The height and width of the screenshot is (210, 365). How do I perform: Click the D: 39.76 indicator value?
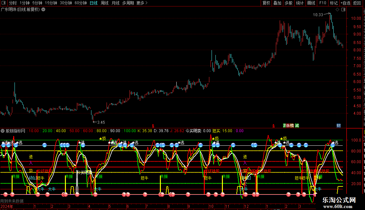coord(161,131)
